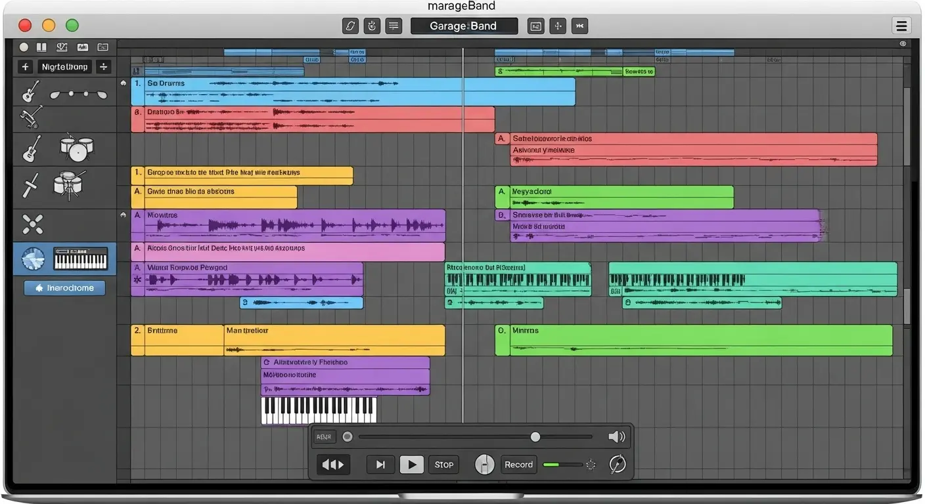925x504 pixels.
Task: Click the white circle button atop the track panel
Action: (24, 47)
